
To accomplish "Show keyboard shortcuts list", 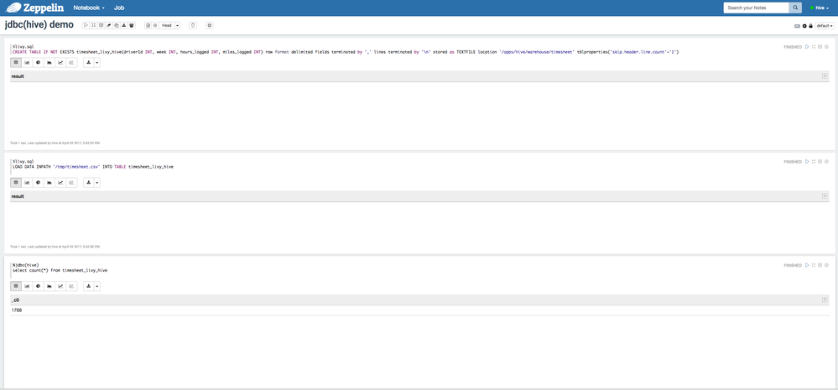I will (798, 26).
